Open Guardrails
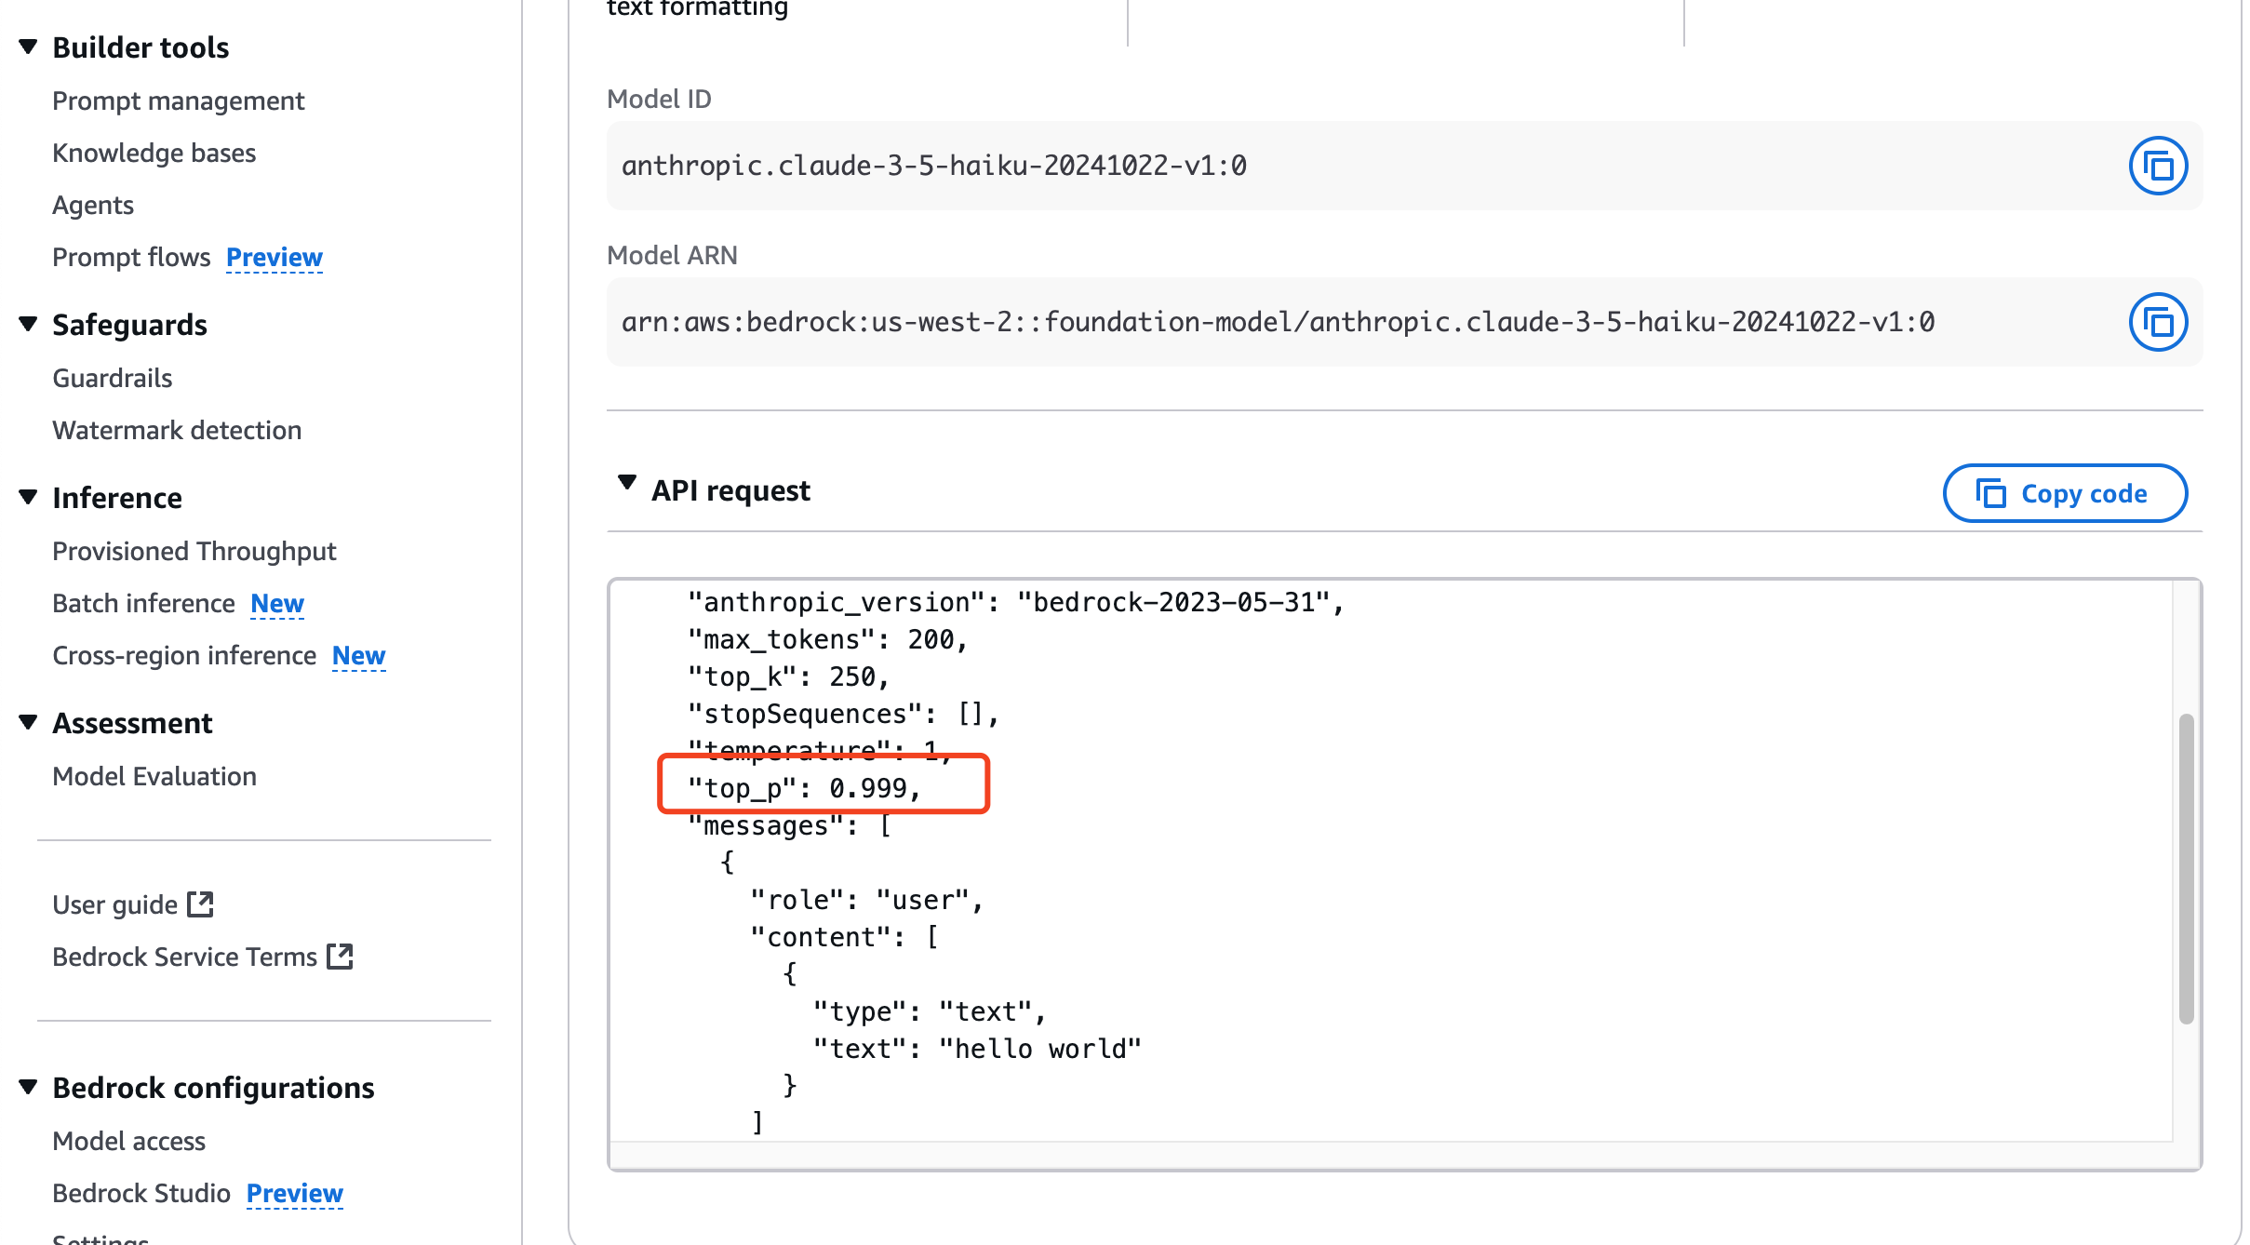Screen dimensions: 2250x1245 pos(113,378)
